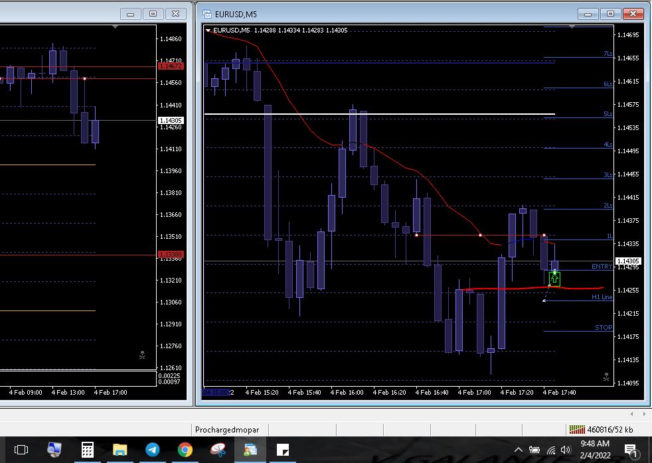Click the left tab scroll arrow
The image size is (652, 463).
click(631, 414)
